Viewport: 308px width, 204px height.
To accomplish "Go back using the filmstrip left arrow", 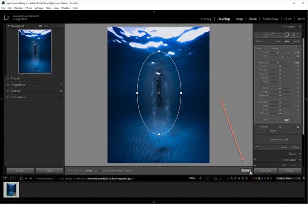I will (x=26, y=178).
